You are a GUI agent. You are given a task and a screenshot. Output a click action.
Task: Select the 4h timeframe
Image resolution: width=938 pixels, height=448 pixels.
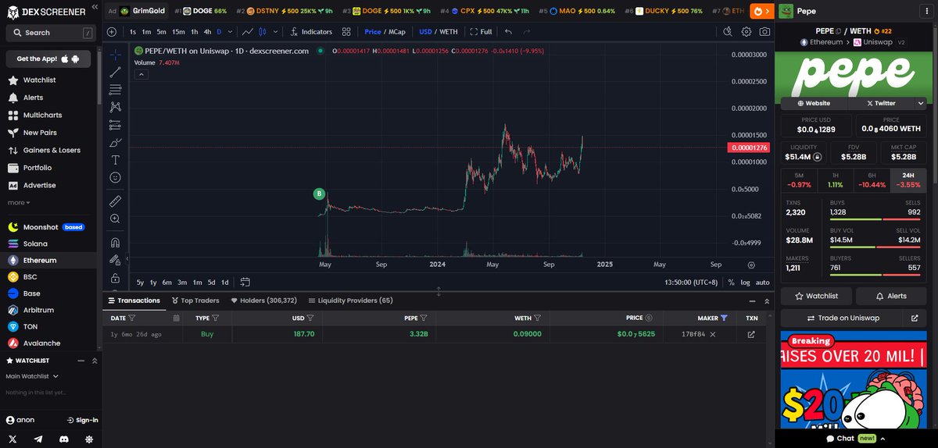pyautogui.click(x=207, y=32)
